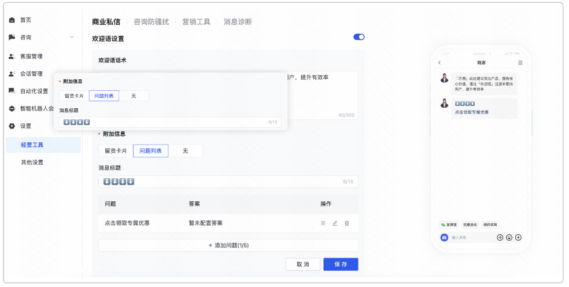Select 留资卡片 option in main form
The width and height of the screenshot is (569, 287).
(116, 151)
